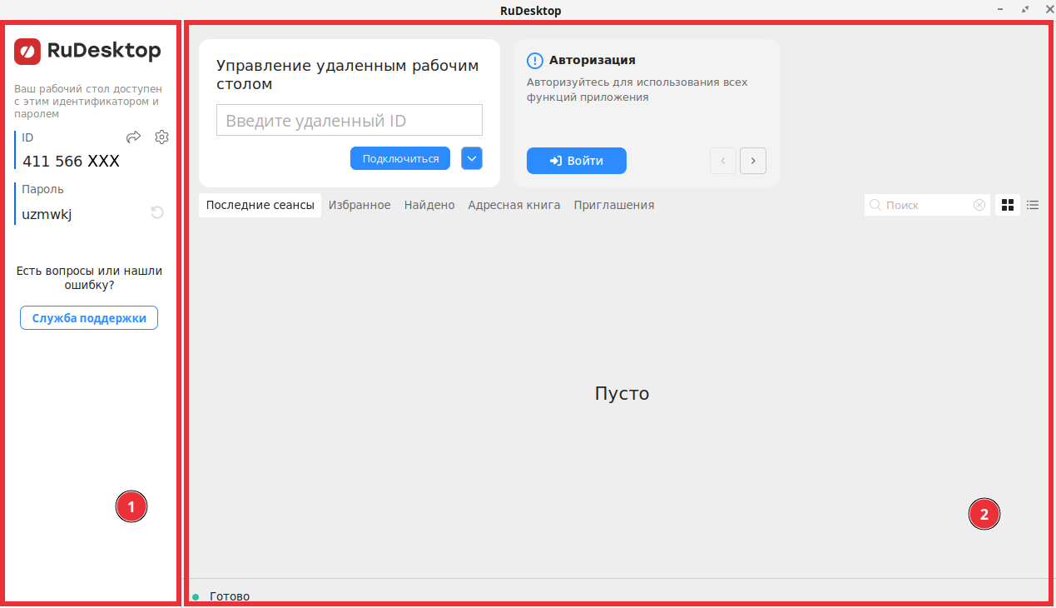The width and height of the screenshot is (1056, 608).
Task: Switch to list view
Action: pos(1033,205)
